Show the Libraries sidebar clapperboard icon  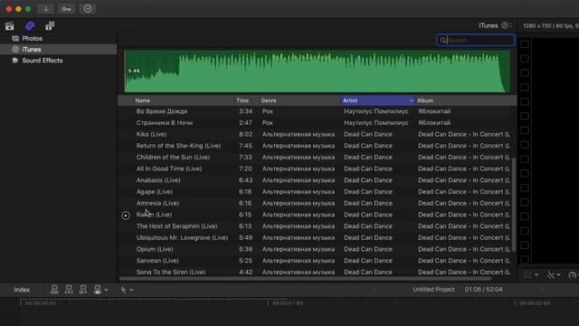click(x=10, y=26)
